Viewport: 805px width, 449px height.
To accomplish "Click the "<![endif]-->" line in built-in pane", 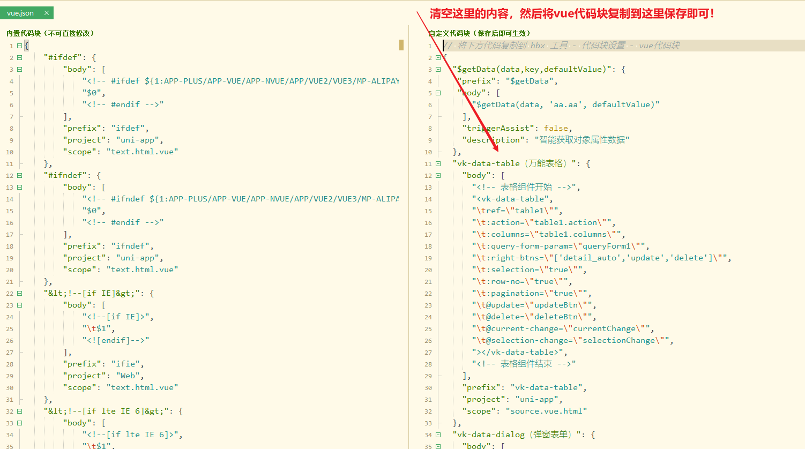I will point(115,340).
